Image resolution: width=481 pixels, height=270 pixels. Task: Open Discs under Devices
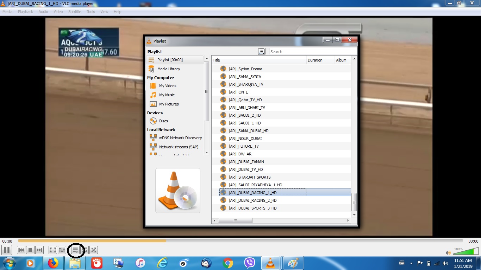click(163, 121)
